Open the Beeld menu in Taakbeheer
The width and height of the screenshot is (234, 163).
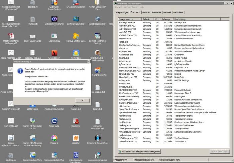tap(135, 7)
